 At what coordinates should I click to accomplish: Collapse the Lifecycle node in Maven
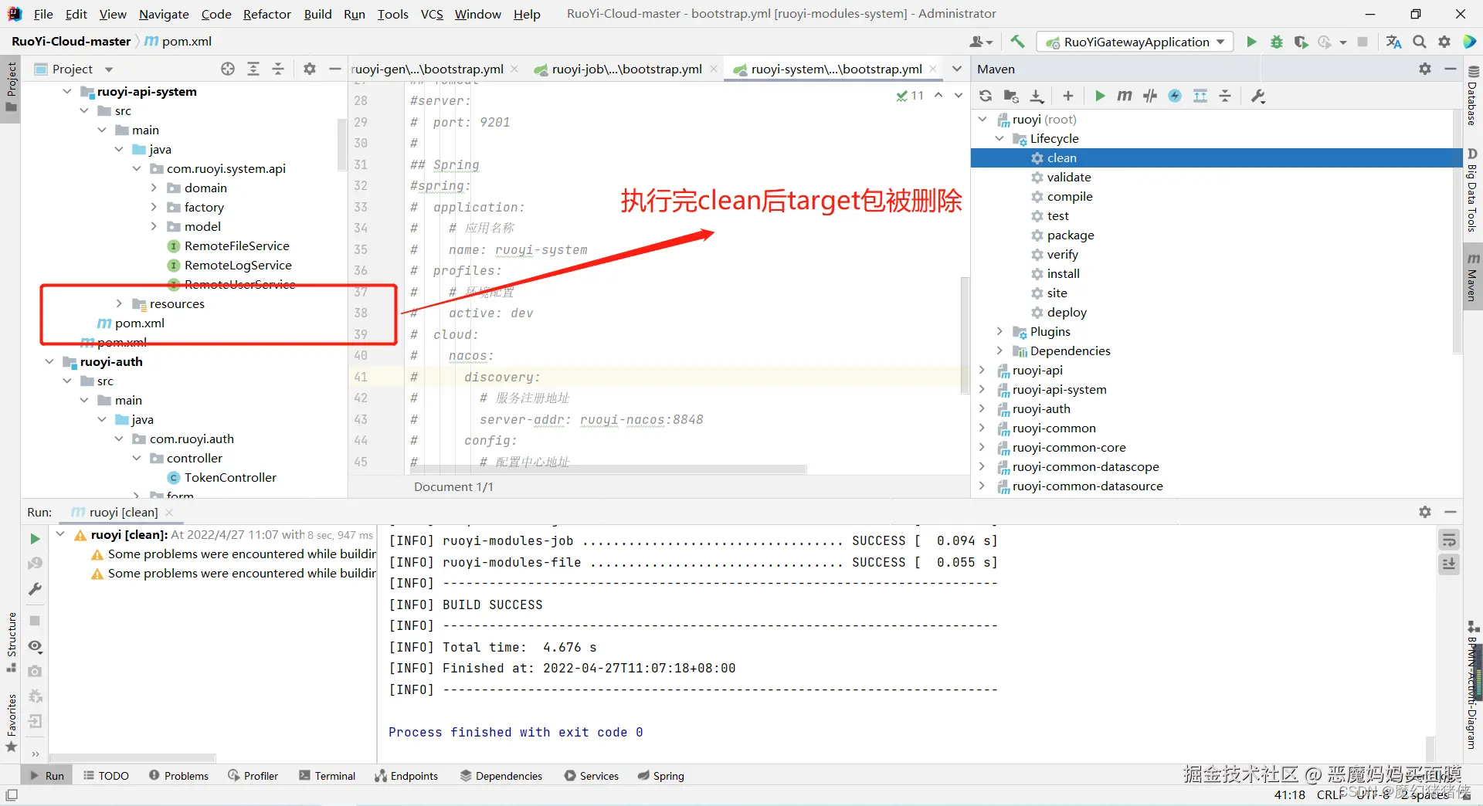pos(999,138)
